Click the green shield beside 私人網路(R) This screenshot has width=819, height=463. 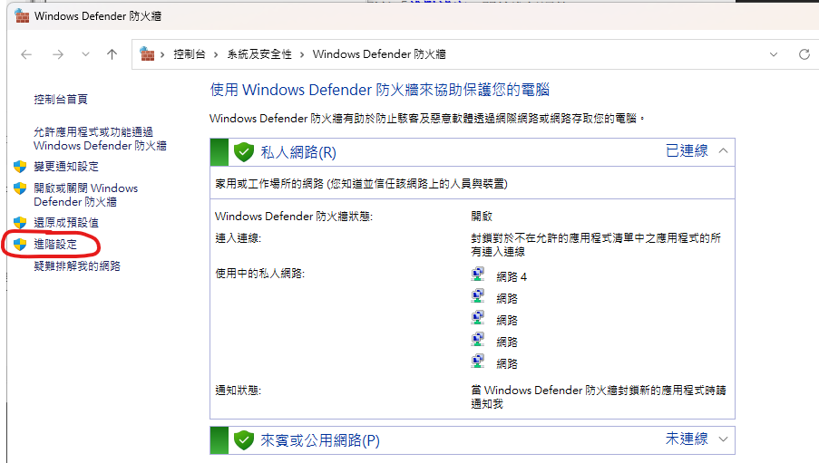point(242,151)
